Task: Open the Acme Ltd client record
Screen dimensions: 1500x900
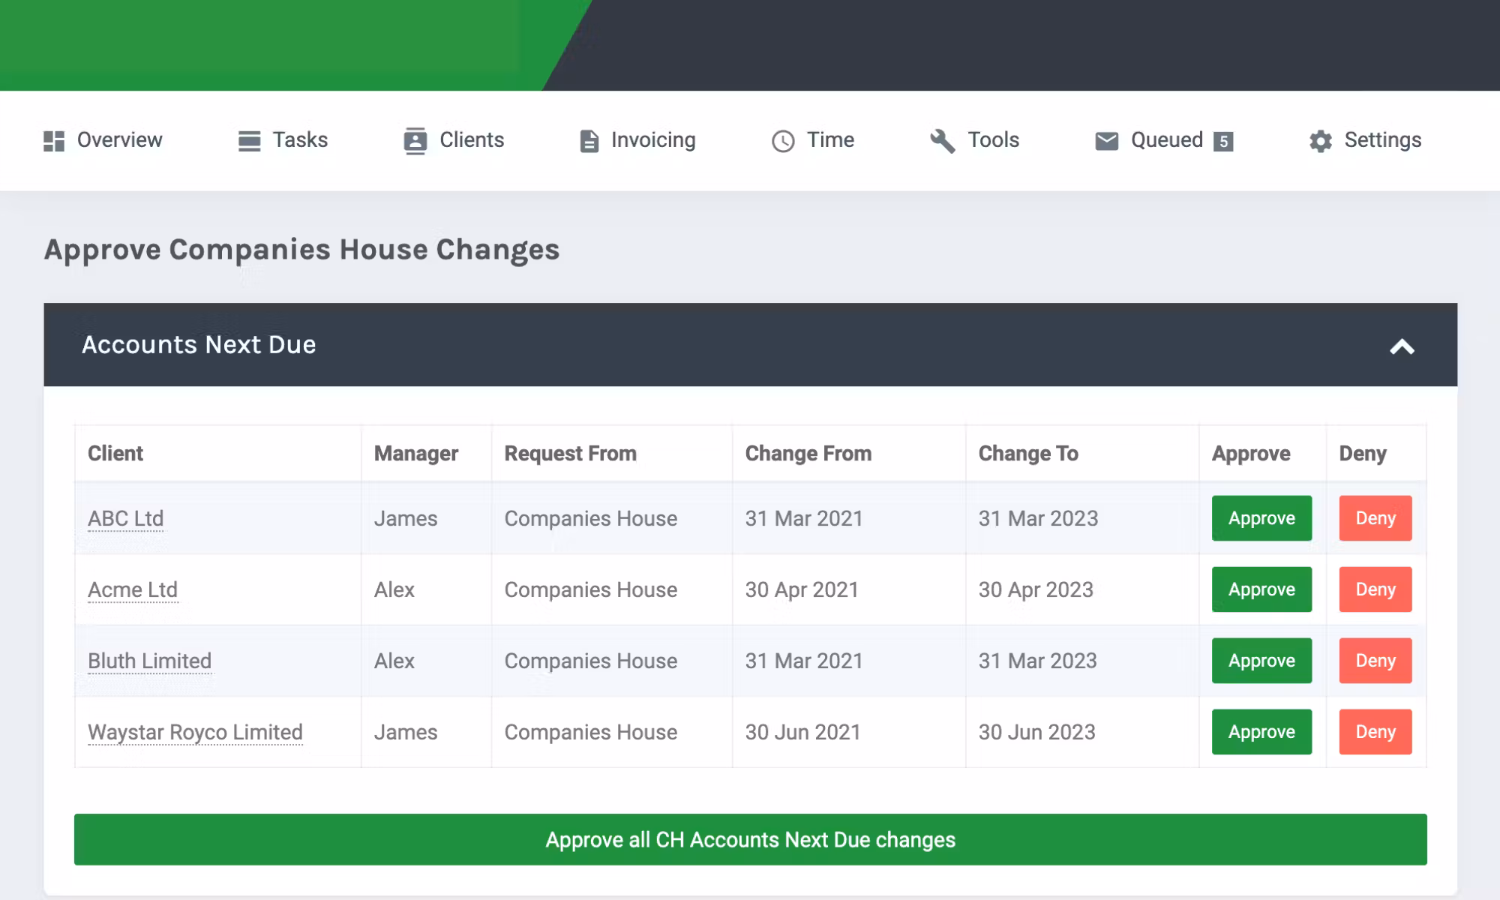Action: tap(133, 589)
